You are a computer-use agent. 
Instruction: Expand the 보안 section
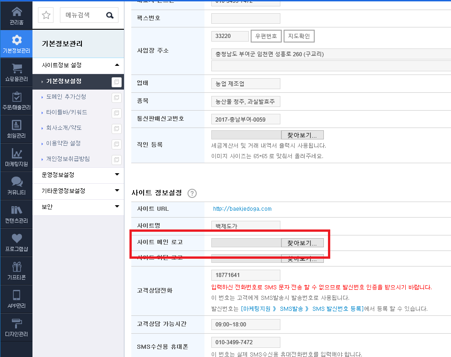pyautogui.click(x=117, y=206)
